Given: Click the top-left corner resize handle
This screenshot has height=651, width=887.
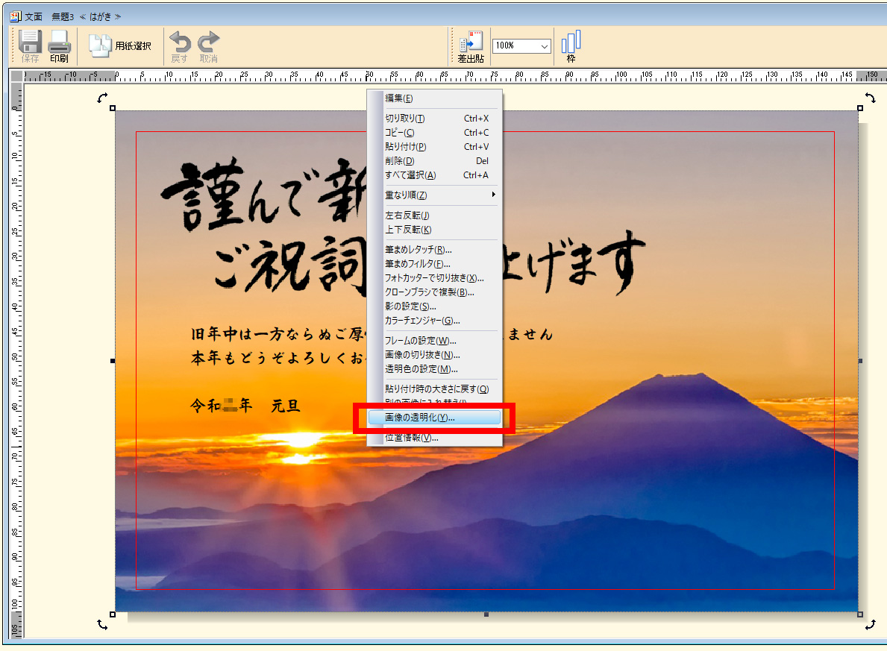Looking at the screenshot, I should point(113,108).
